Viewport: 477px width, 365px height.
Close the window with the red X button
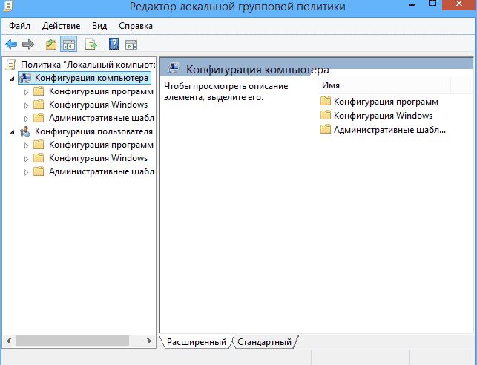pyautogui.click(x=458, y=4)
